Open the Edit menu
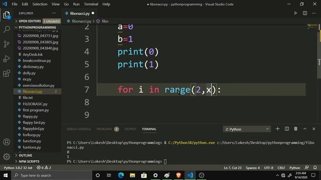This screenshot has height=180, width=321. tap(25, 4)
